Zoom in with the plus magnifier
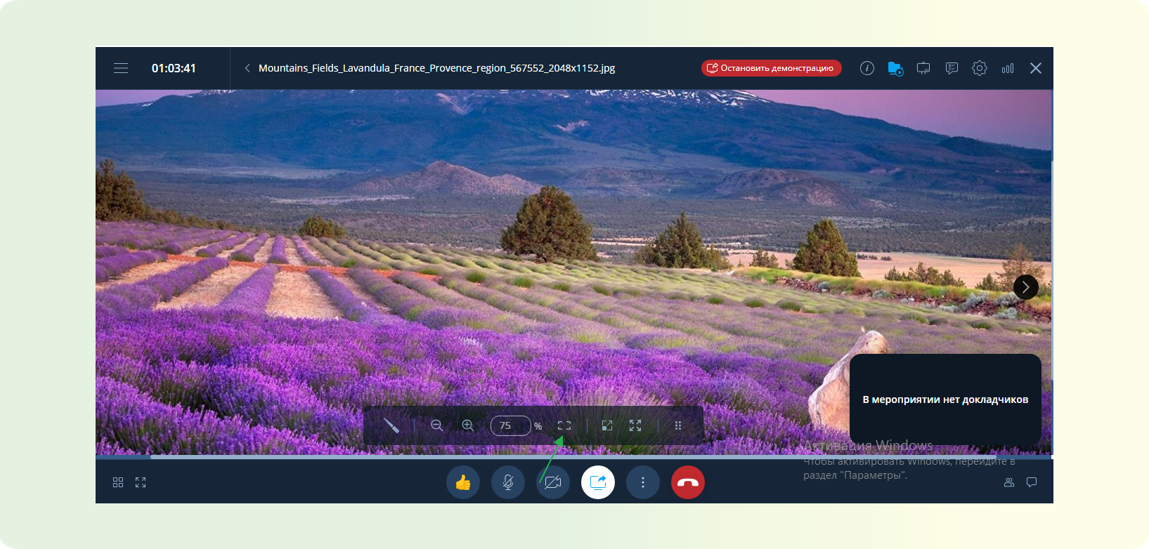The image size is (1149, 549). (468, 425)
